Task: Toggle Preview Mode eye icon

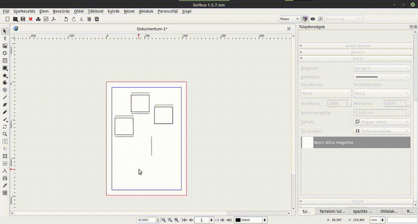Action: tap(313, 19)
